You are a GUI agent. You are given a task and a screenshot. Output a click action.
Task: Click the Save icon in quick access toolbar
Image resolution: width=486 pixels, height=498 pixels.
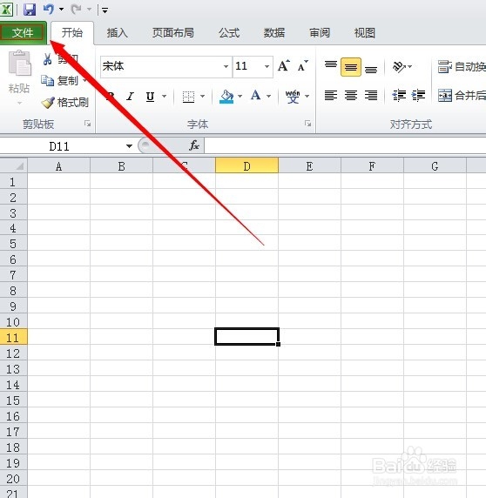30,10
